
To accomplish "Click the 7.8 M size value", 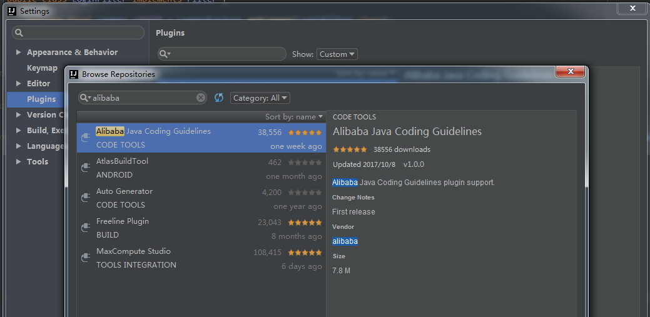I will point(341,271).
